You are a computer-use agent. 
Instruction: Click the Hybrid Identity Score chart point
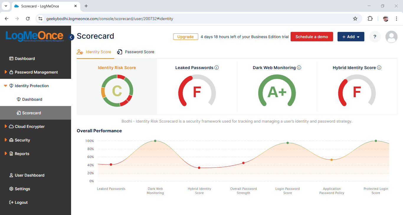coord(199,168)
